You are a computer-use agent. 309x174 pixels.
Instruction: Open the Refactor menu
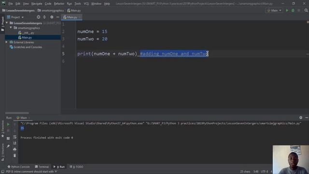[59, 4]
